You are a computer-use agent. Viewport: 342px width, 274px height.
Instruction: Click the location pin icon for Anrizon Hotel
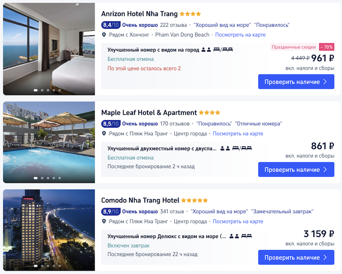coord(104,35)
